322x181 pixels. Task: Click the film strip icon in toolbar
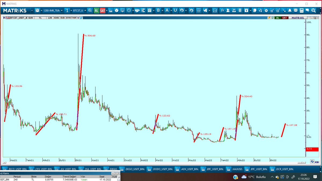[x=240, y=10]
